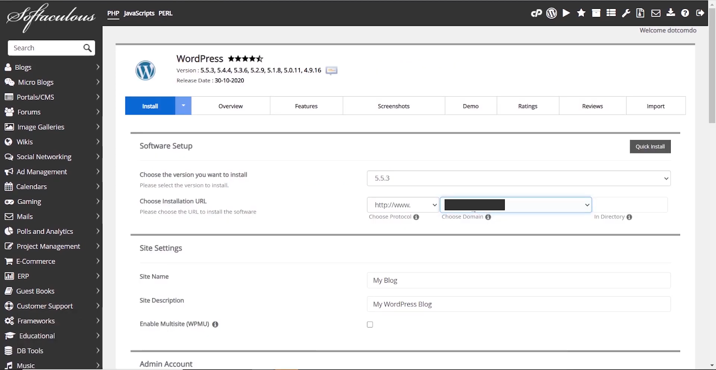Select the JavaScripts tab in header

139,13
